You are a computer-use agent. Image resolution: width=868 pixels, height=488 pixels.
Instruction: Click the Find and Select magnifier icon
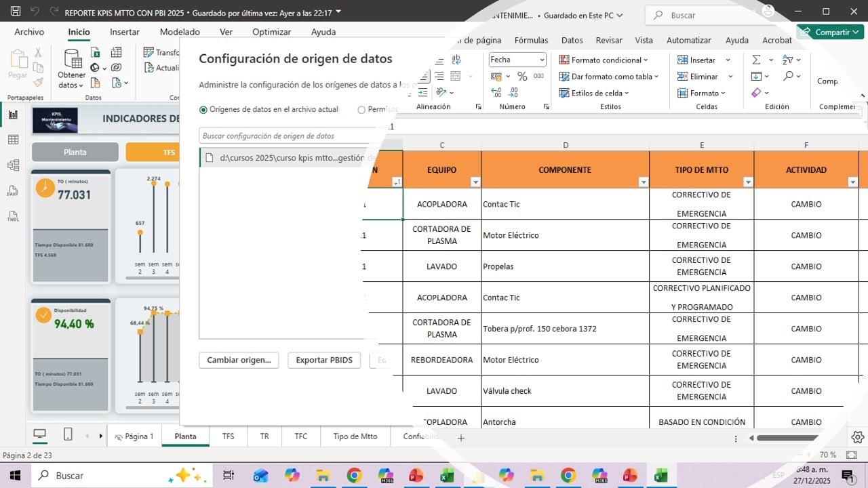(x=788, y=77)
